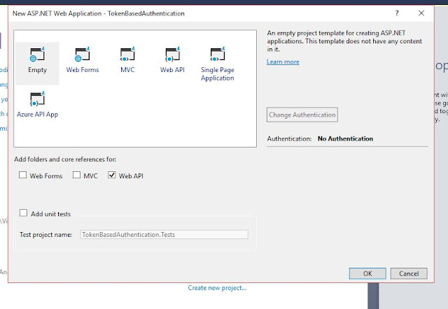
Task: Select the Azure API App template icon
Action: coord(37,99)
